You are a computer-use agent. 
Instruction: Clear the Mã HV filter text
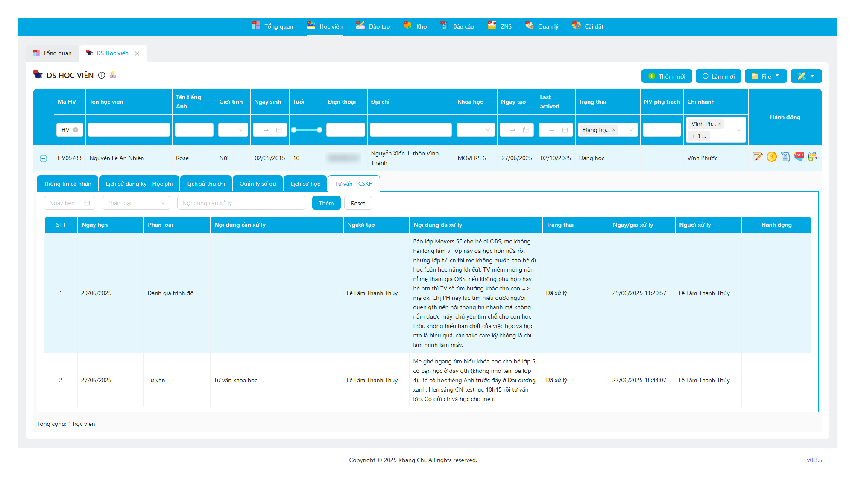click(76, 130)
